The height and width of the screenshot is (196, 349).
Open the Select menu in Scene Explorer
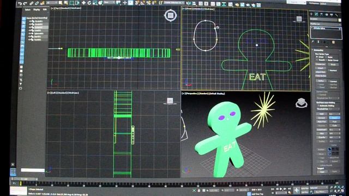(28, 10)
